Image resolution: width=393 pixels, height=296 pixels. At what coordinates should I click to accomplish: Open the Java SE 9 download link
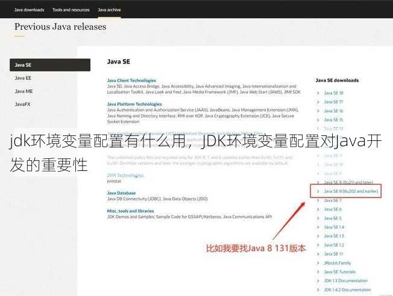point(333,173)
